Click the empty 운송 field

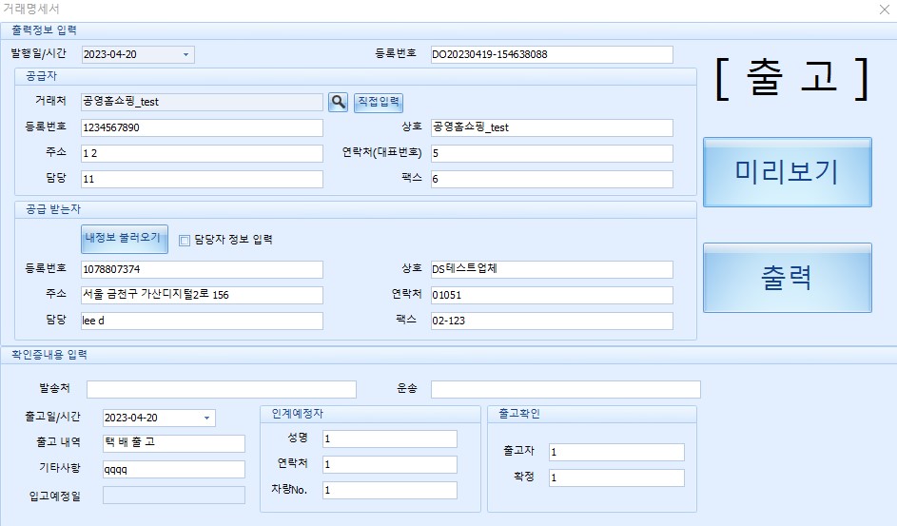pos(565,390)
